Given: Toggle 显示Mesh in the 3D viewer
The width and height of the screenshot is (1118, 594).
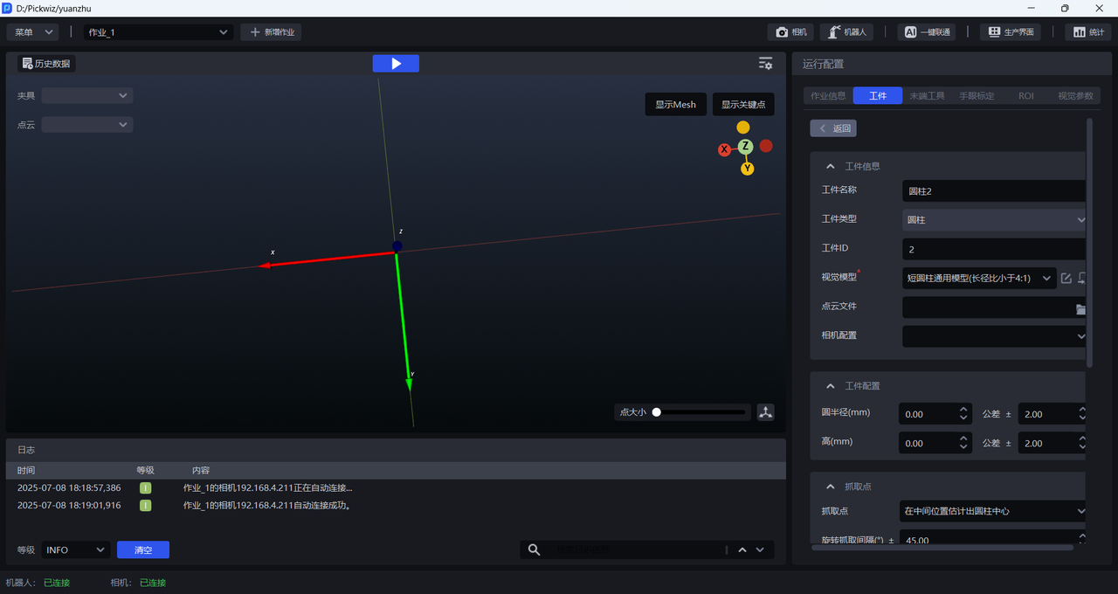Looking at the screenshot, I should click(x=675, y=105).
